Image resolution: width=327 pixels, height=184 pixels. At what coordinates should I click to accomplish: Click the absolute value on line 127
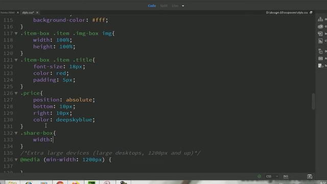(x=79, y=100)
